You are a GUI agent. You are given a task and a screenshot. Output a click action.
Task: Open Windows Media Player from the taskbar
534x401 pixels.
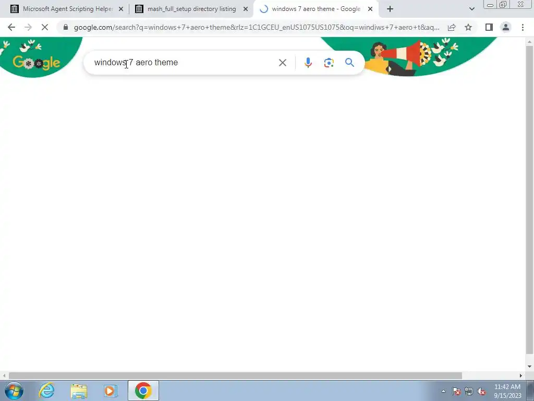pos(111,391)
